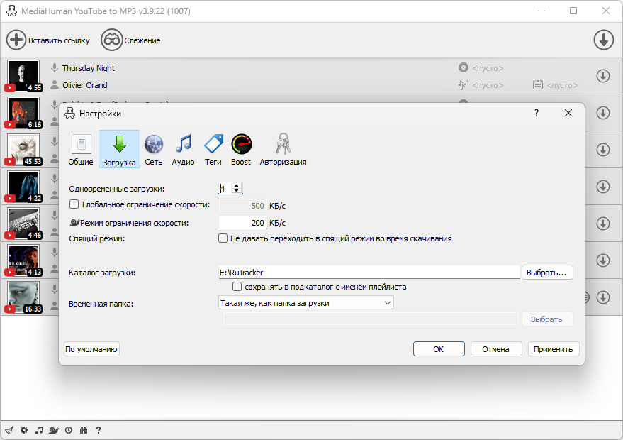
Task: Check сохранять в подкаталог с именем плейлиста
Action: tap(237, 287)
